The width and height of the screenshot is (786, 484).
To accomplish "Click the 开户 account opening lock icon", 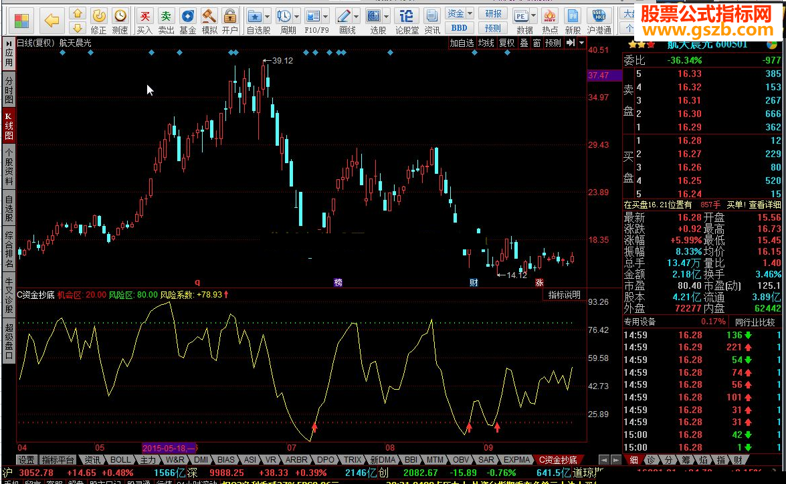I will 230,21.
